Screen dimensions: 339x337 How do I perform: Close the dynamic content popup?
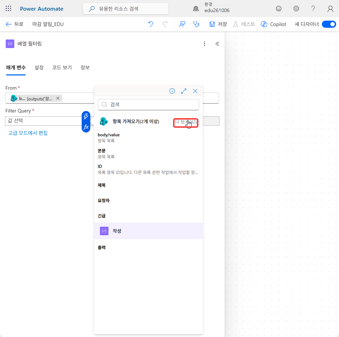coord(195,91)
